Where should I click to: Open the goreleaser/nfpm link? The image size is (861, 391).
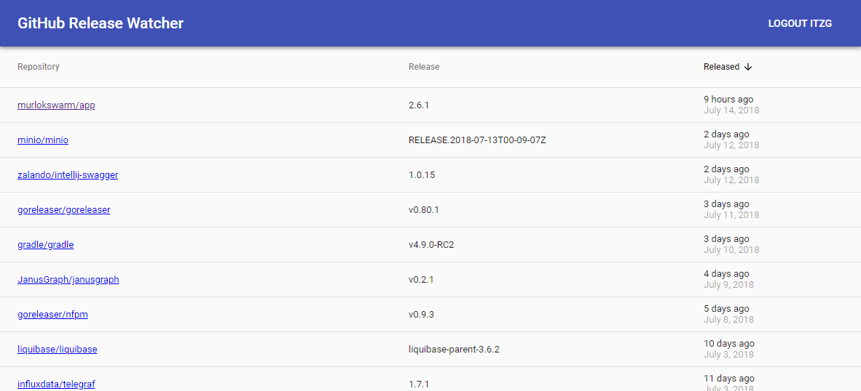pyautogui.click(x=52, y=315)
